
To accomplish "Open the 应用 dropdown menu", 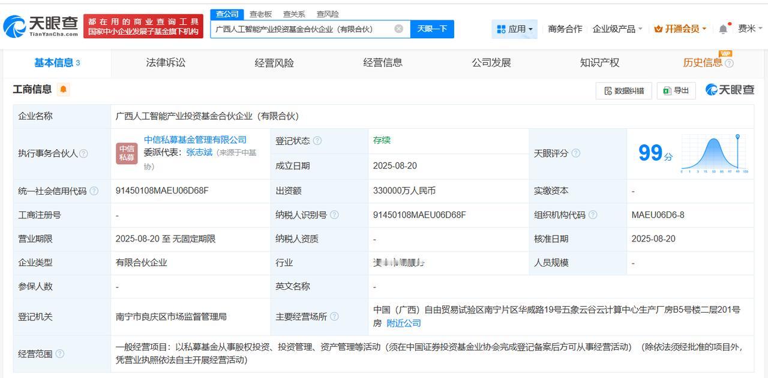I will 515,29.
